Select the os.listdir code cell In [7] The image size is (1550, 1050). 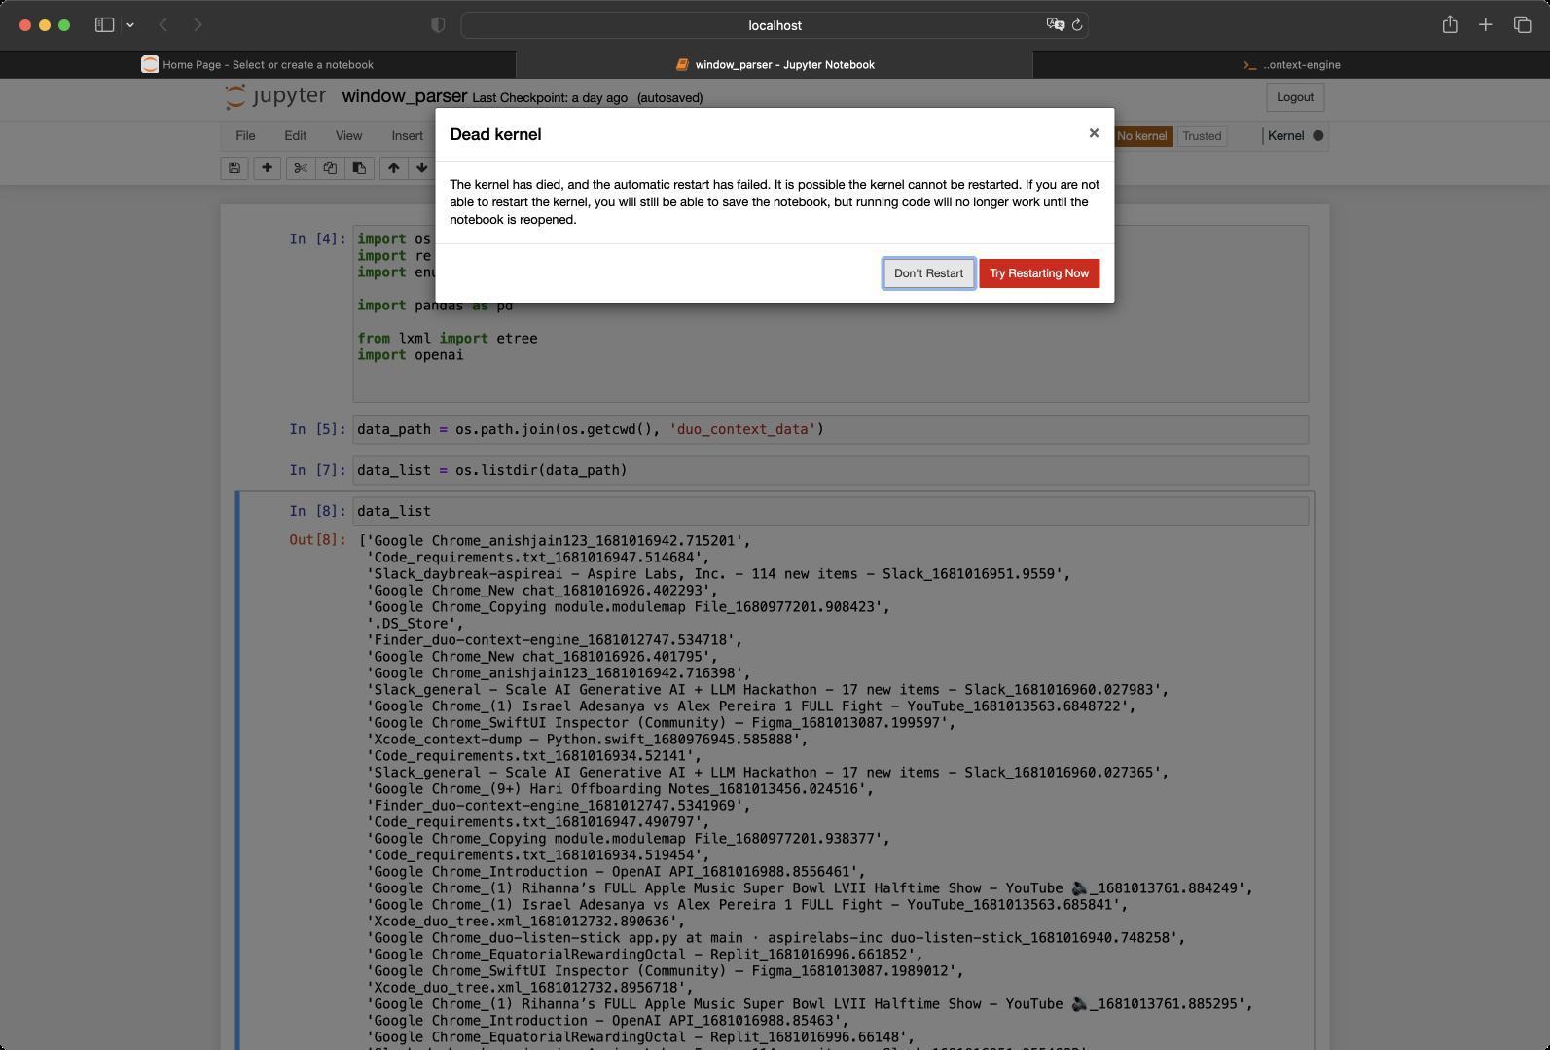[x=830, y=470]
